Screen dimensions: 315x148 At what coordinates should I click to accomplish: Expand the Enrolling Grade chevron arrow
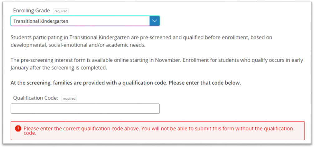click(155, 21)
